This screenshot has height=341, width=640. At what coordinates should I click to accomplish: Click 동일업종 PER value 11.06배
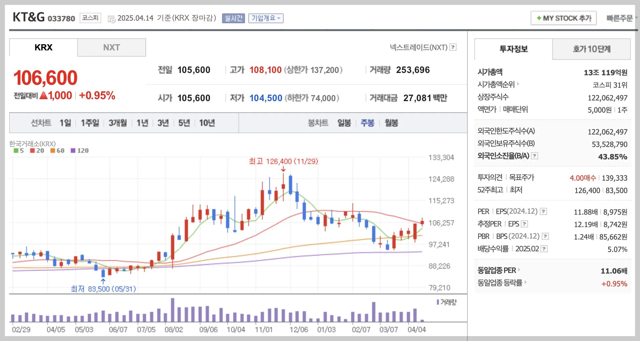tap(614, 271)
